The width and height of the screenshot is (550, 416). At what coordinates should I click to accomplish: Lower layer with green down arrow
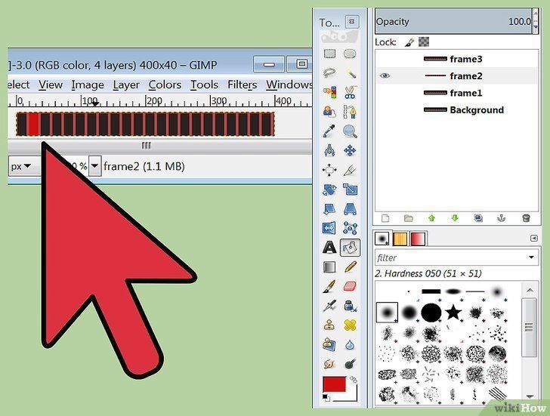click(455, 218)
